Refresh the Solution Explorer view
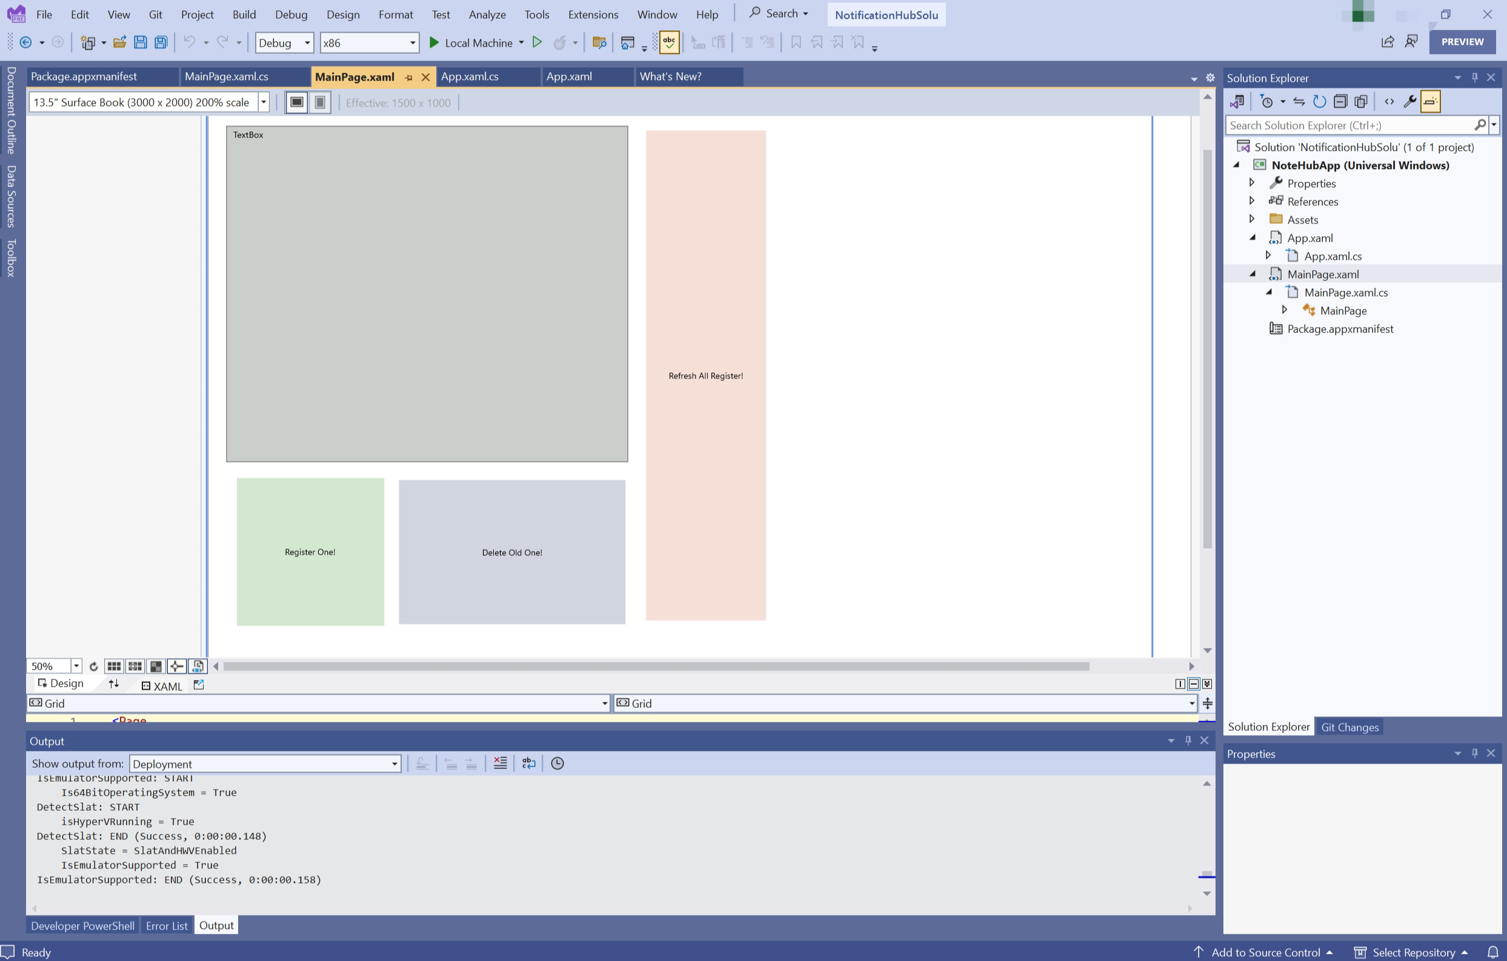This screenshot has width=1507, height=961. click(x=1319, y=101)
